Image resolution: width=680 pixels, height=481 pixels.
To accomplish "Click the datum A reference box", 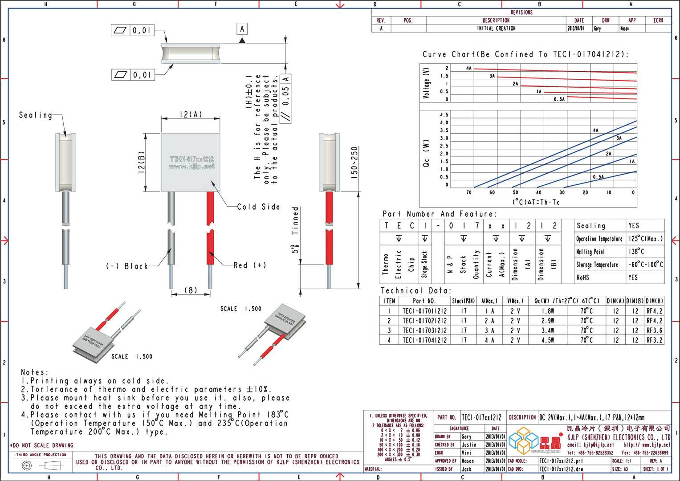I will tap(242, 29).
